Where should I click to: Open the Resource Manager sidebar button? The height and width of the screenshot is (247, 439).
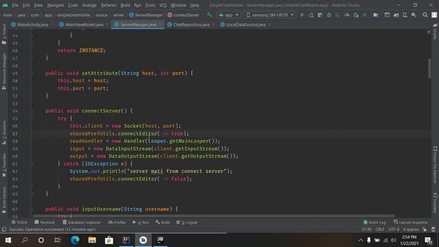4,71
